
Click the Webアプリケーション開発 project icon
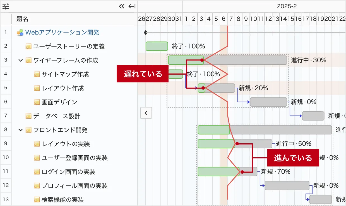click(x=20, y=33)
